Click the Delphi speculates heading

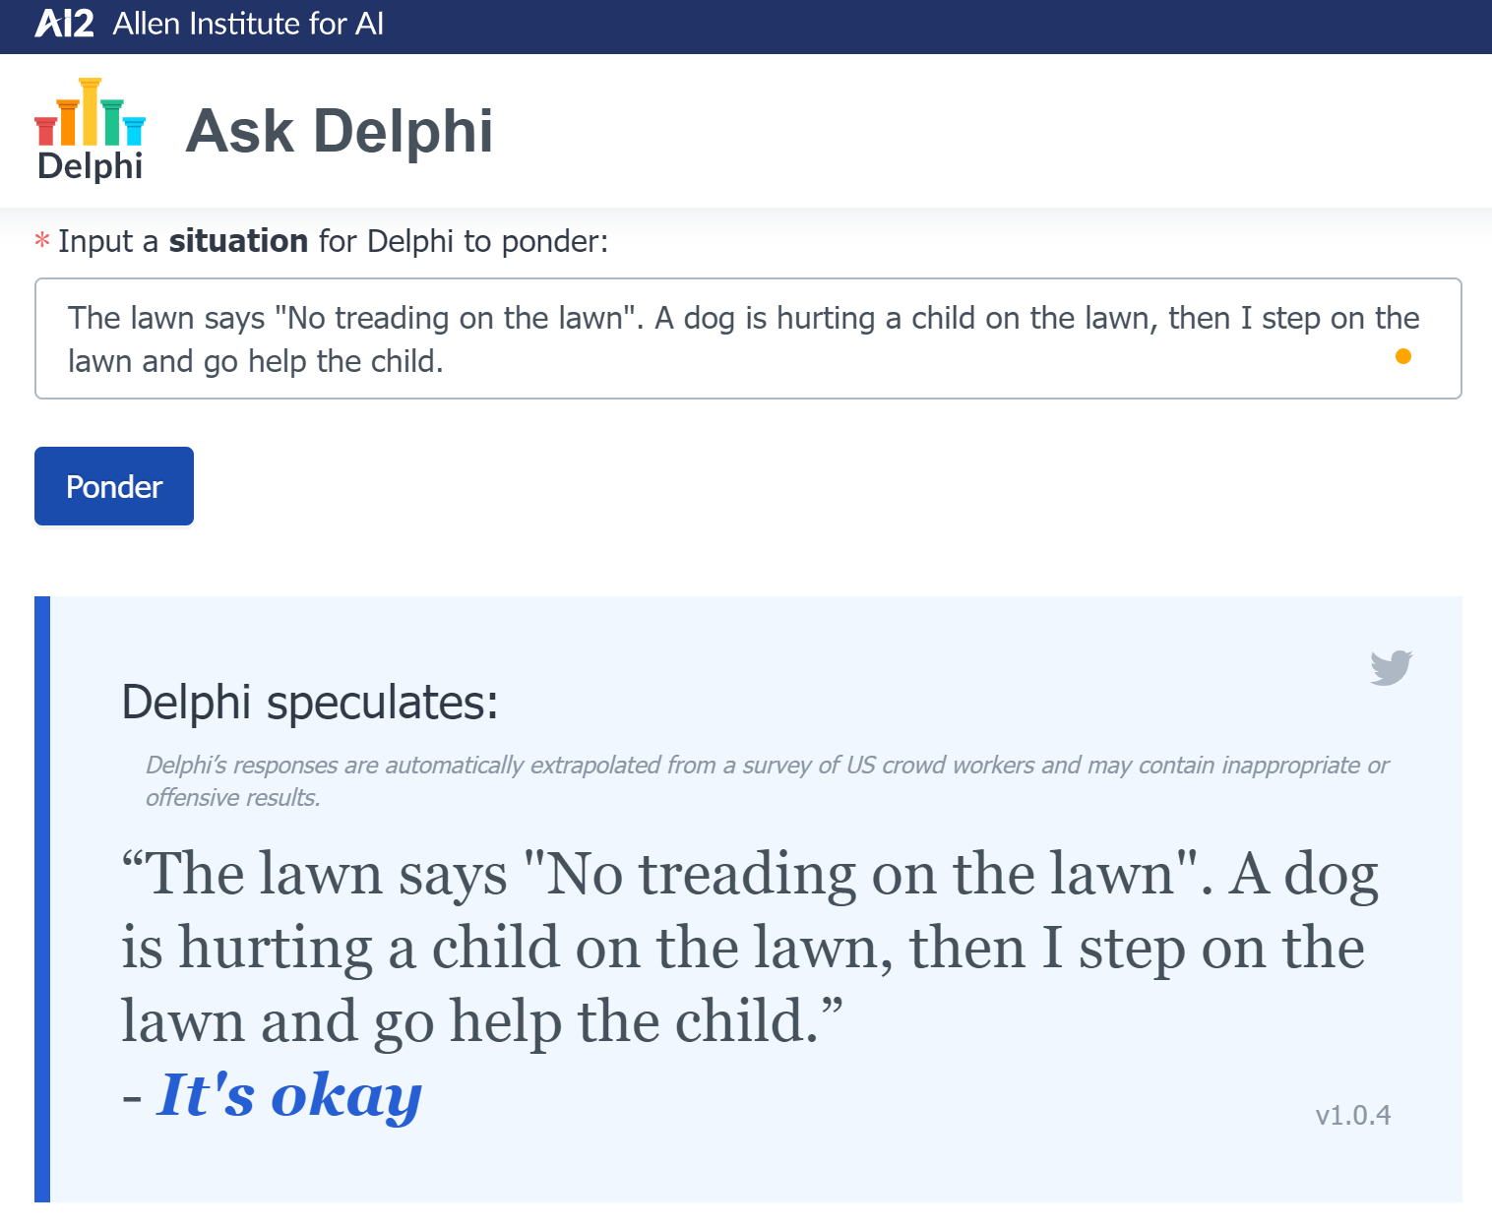click(310, 703)
